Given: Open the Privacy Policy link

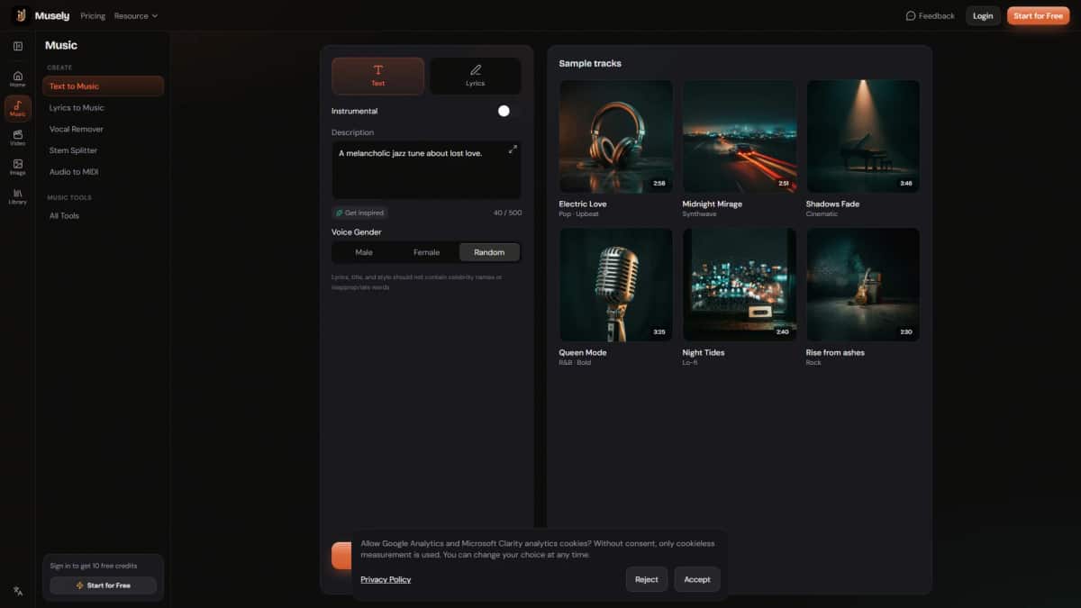Looking at the screenshot, I should [x=386, y=579].
